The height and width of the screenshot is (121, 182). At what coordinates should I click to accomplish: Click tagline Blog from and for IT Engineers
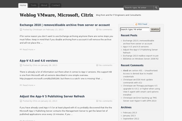(x=119, y=15)
